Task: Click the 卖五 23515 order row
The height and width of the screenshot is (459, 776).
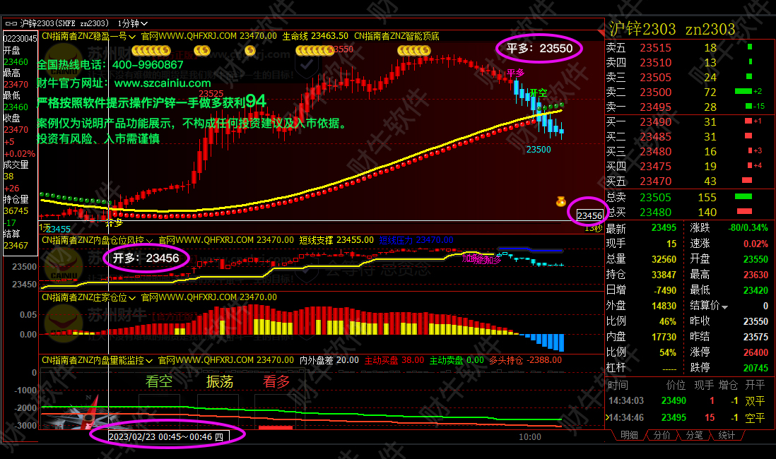Action: click(689, 47)
